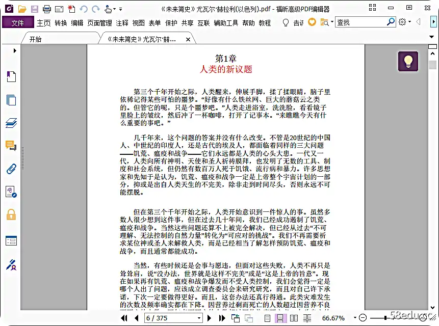Screen dimensions: 439x326
Task: Expand the search options dropdown arrow
Action: (x=332, y=22)
